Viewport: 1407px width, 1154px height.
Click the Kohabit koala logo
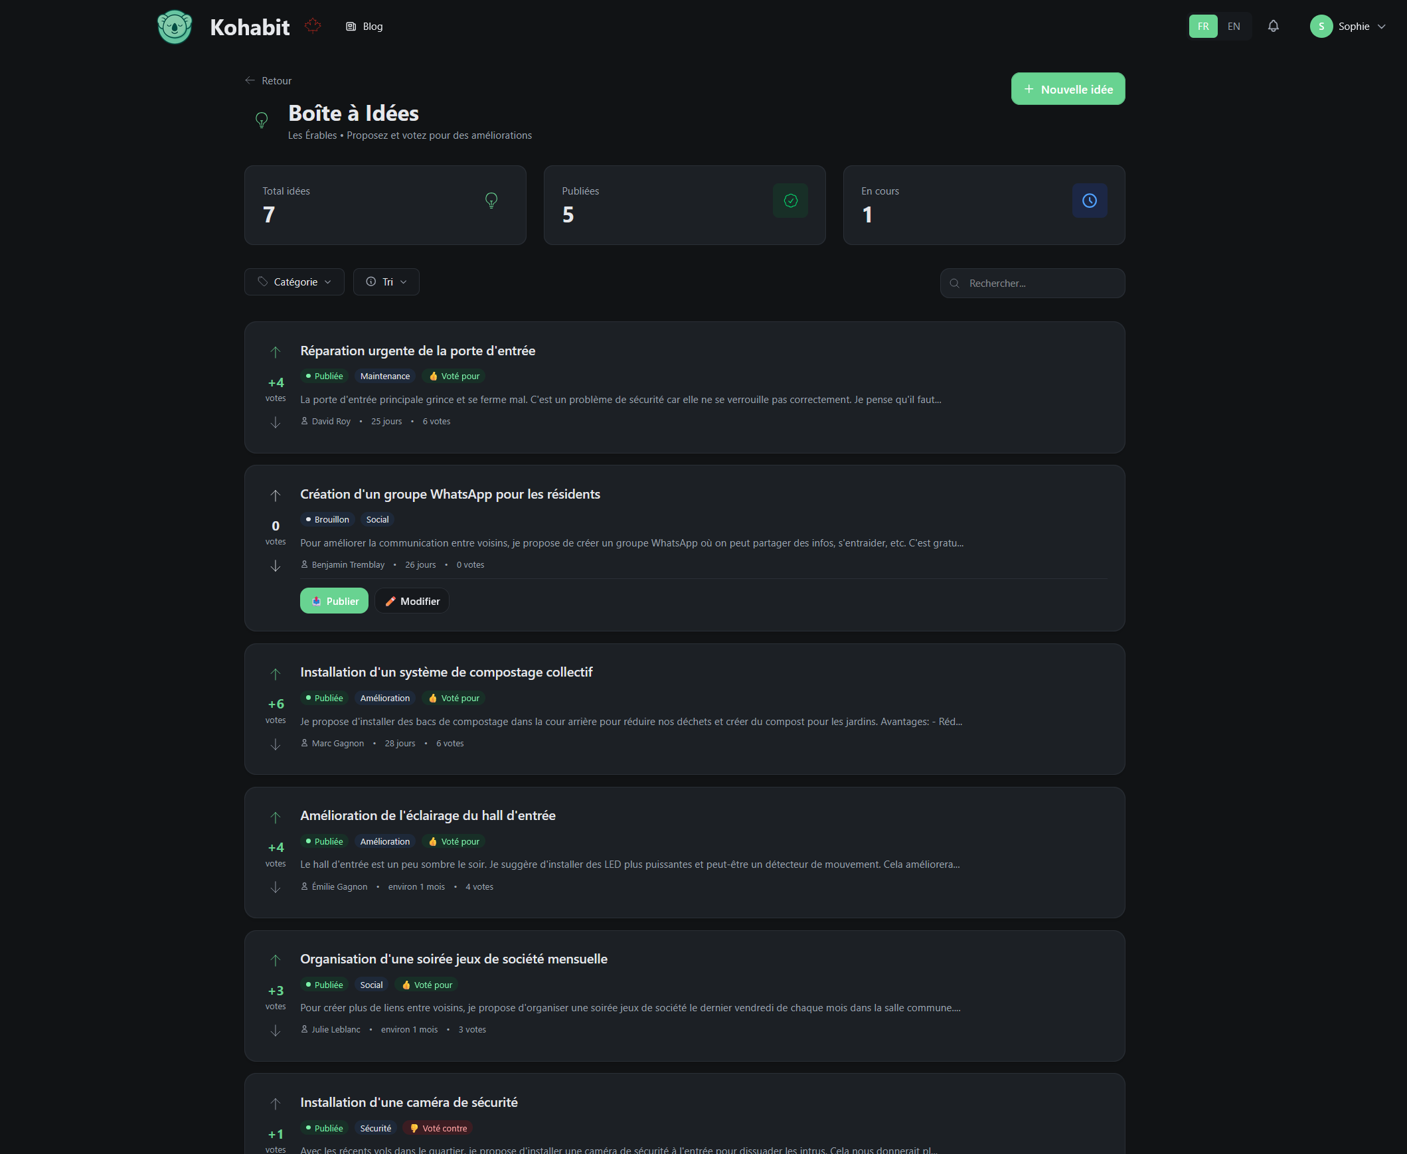click(175, 27)
